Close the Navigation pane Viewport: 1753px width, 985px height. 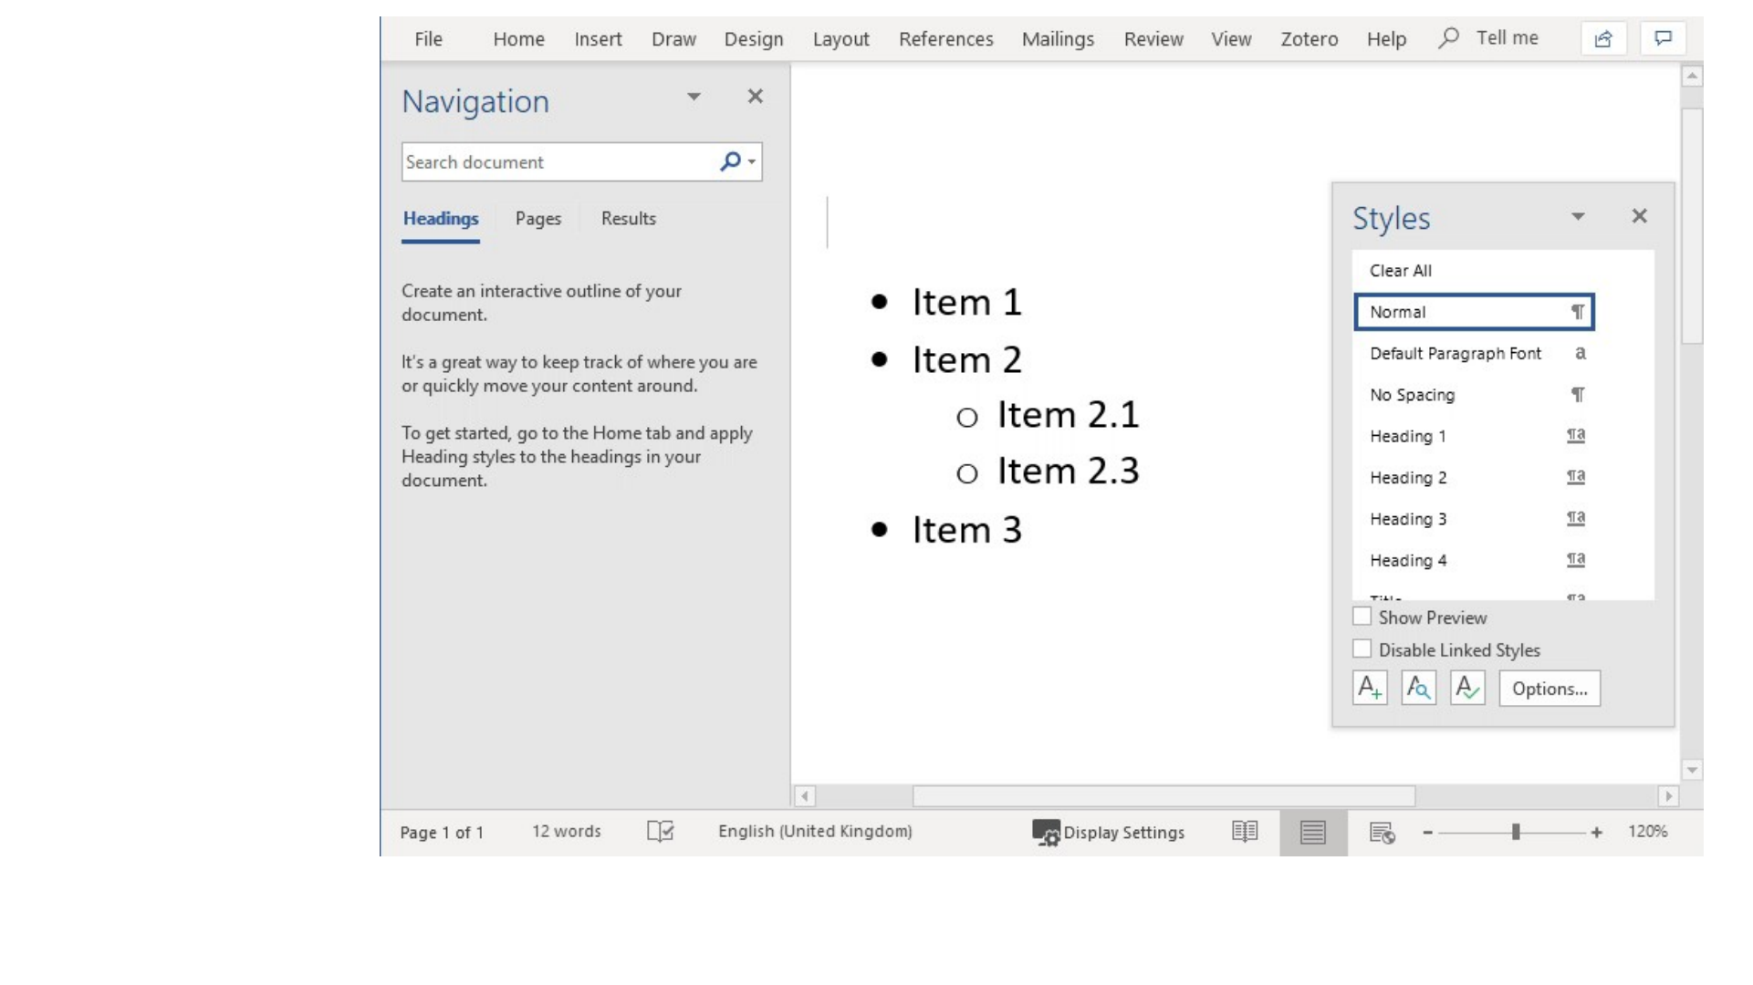(755, 96)
